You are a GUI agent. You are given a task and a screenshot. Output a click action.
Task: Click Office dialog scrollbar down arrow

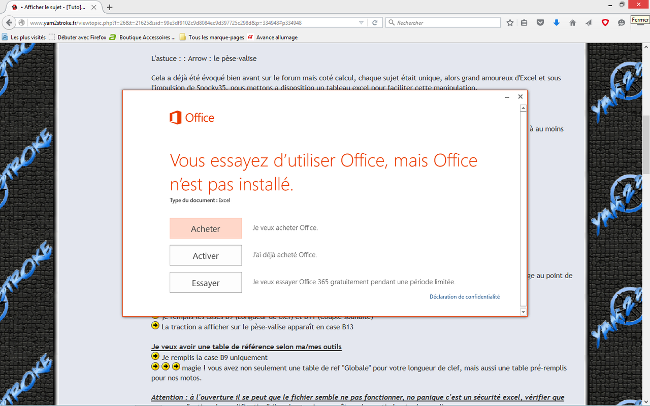(524, 312)
